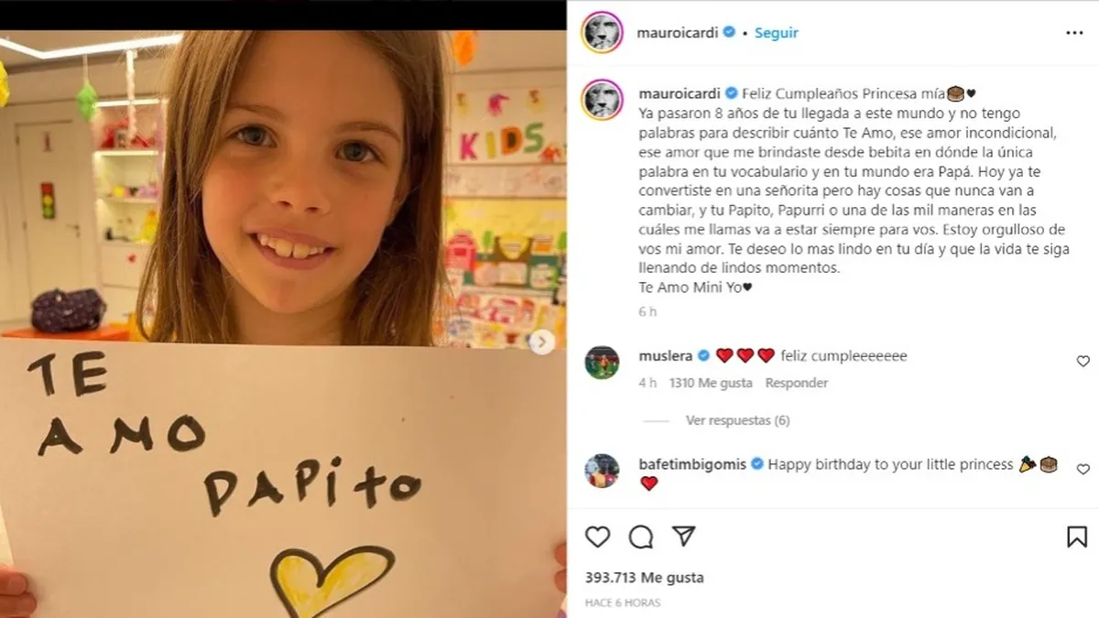Open the muslera username link

click(666, 355)
